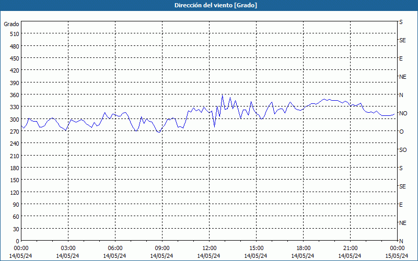This screenshot has width=418, height=261.
Task: Select the E compass label level with 90
Action: point(401,205)
